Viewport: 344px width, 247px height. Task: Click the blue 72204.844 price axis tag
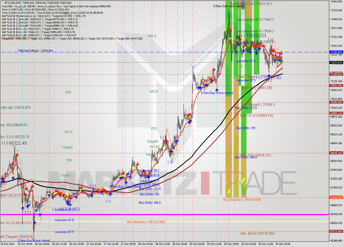click(336, 52)
